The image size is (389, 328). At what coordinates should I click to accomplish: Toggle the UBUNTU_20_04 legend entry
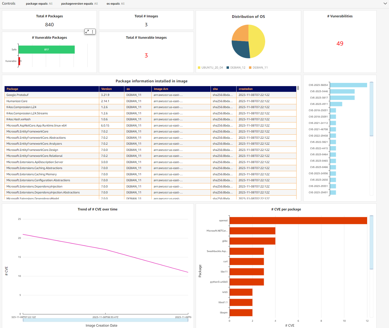pyautogui.click(x=210, y=67)
